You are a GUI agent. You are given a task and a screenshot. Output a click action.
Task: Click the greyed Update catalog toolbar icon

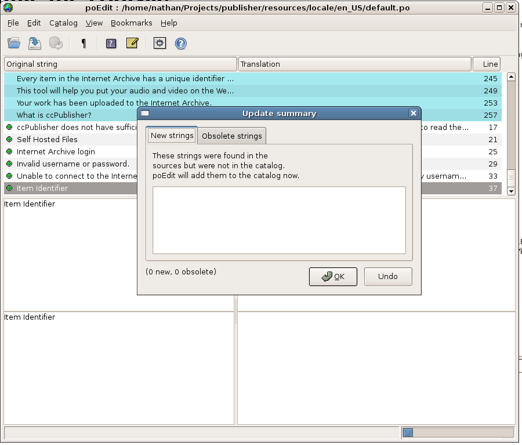tap(56, 44)
